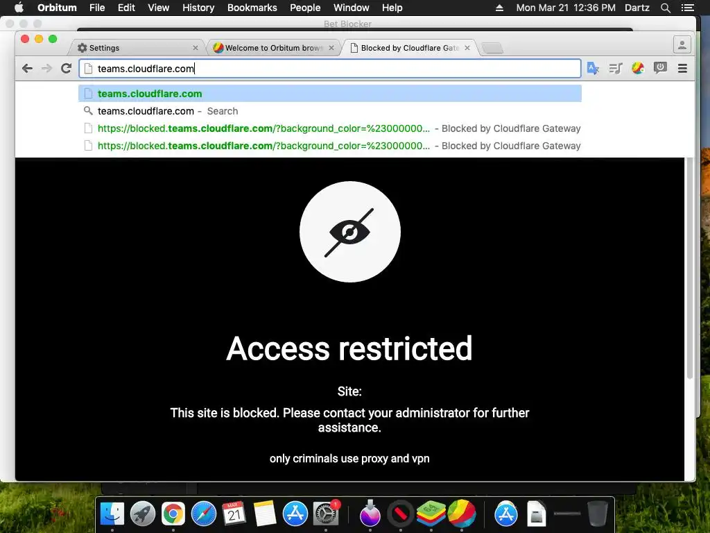Open the chat bubble toolbar icon
710x533 pixels.
(x=660, y=69)
